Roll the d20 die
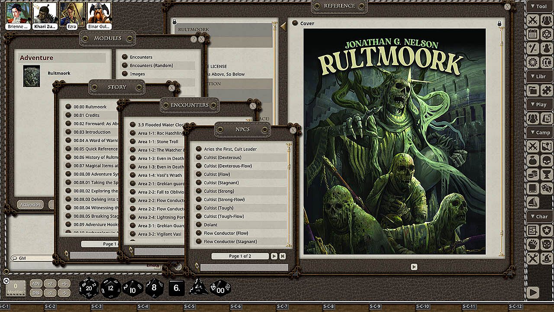This screenshot has height=312, width=554. click(x=89, y=288)
